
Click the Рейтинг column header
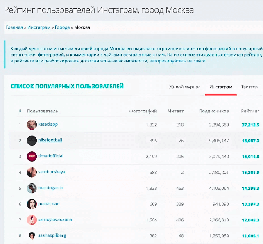click(250, 111)
